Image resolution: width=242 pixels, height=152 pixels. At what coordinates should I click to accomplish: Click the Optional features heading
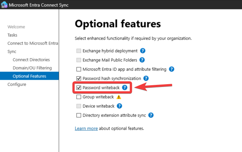[118, 24]
